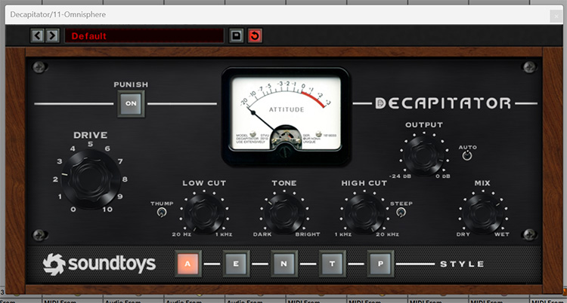Click the DARK label under Tone
This screenshot has height=303, width=567.
click(262, 234)
